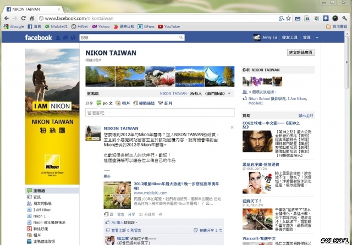Open the browser home page icon

32,18
